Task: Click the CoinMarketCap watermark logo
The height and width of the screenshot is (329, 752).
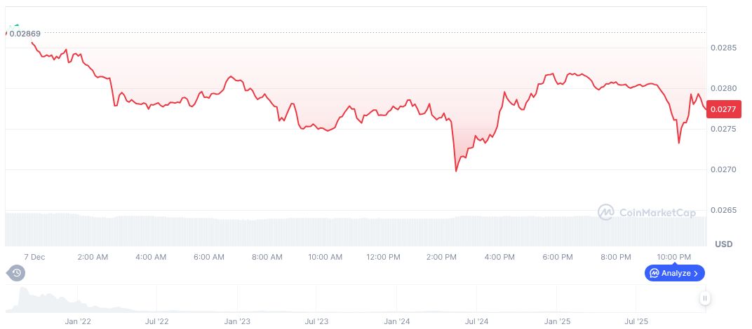Action: click(x=646, y=211)
